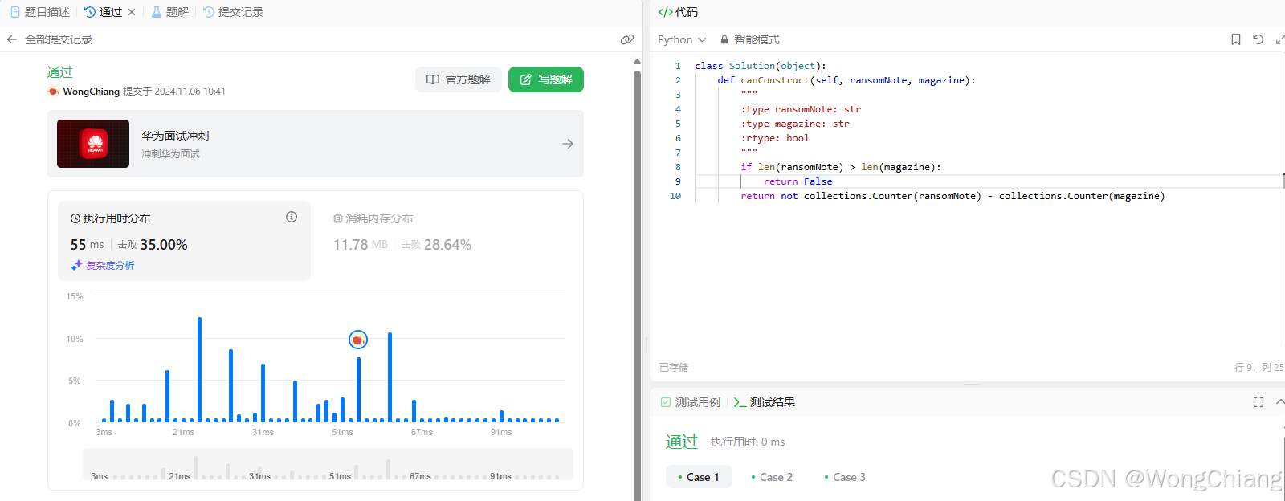Switch to the 测试用例 tab
The width and height of the screenshot is (1285, 501).
pyautogui.click(x=691, y=402)
